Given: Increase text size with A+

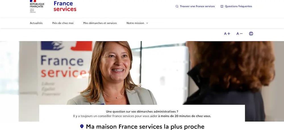Looking at the screenshot, I should click(x=227, y=34).
